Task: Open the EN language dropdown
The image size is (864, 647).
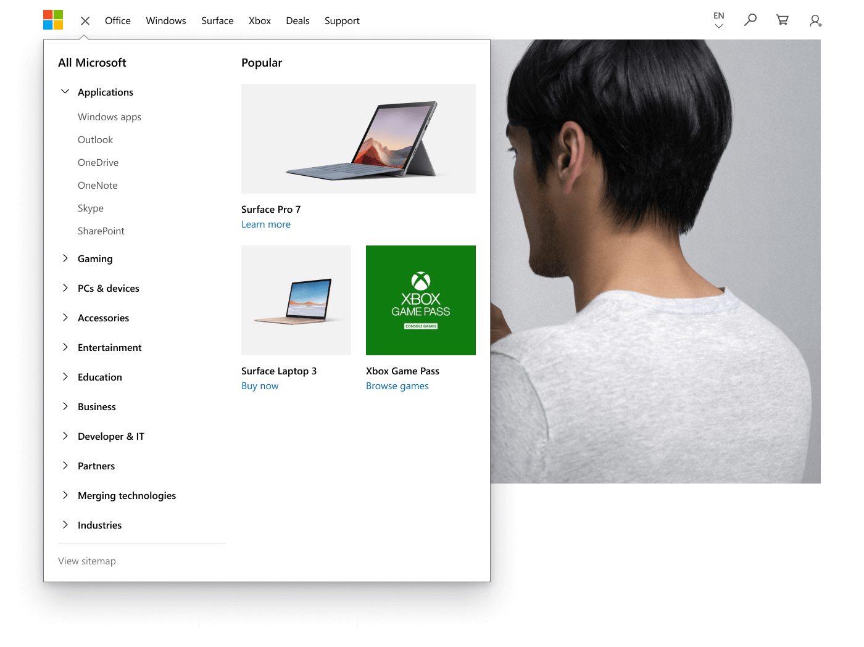Action: (719, 20)
